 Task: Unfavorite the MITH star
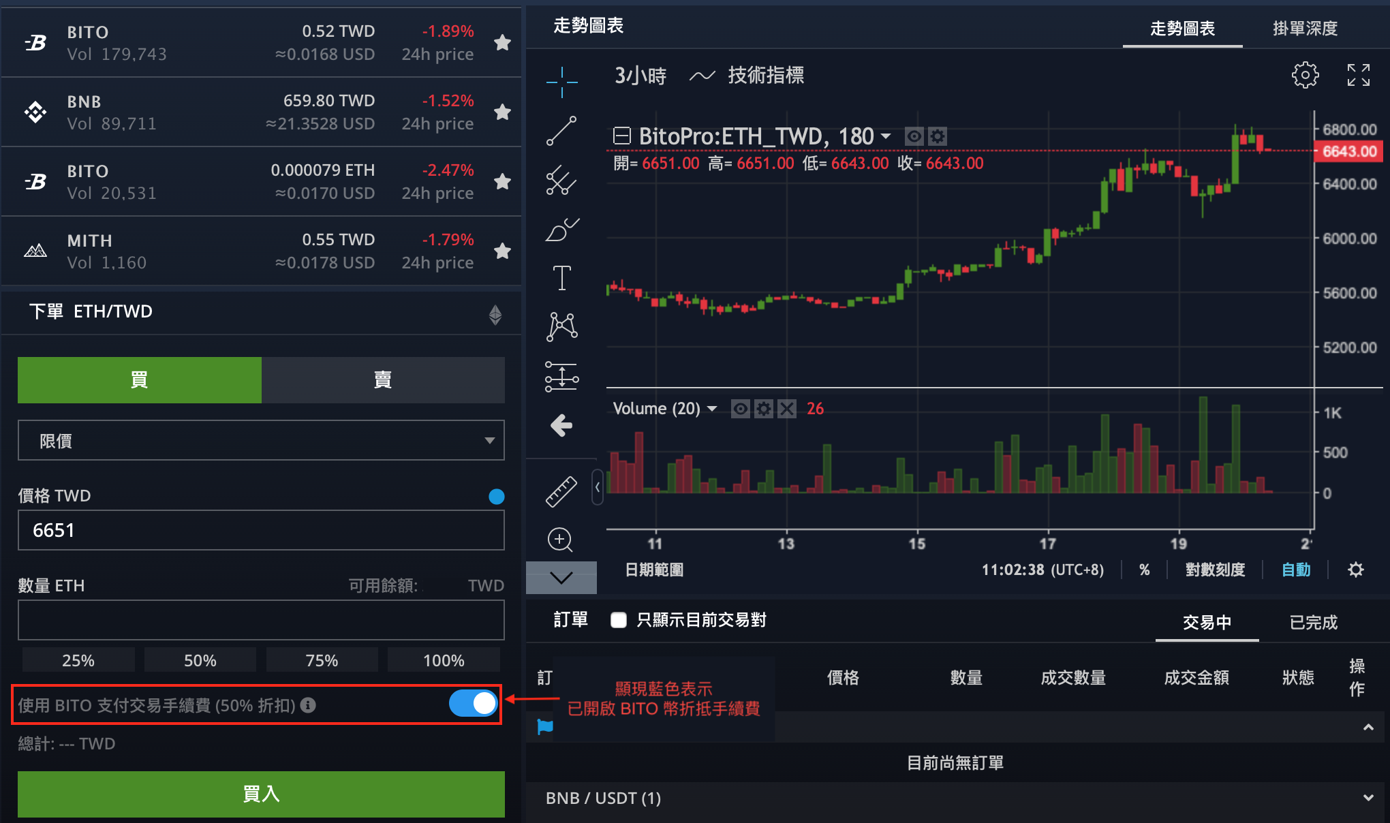502,251
